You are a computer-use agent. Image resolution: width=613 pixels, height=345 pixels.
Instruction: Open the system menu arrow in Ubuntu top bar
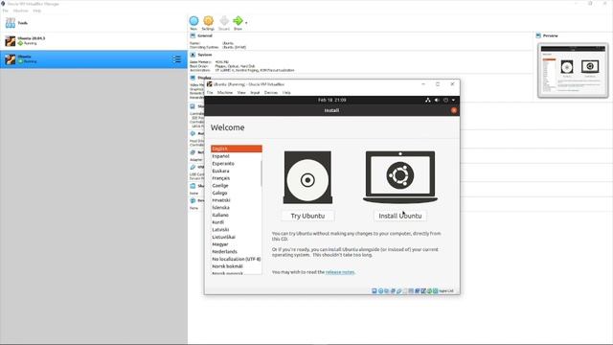coord(453,100)
